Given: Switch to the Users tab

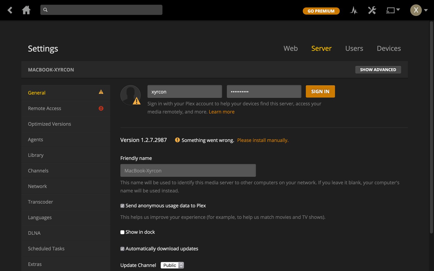Looking at the screenshot, I should 354,48.
